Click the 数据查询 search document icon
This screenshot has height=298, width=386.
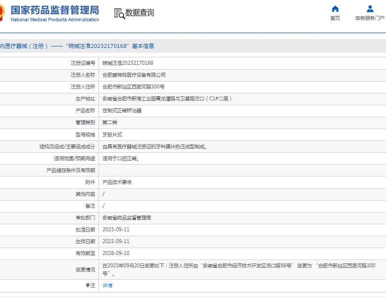[119, 13]
